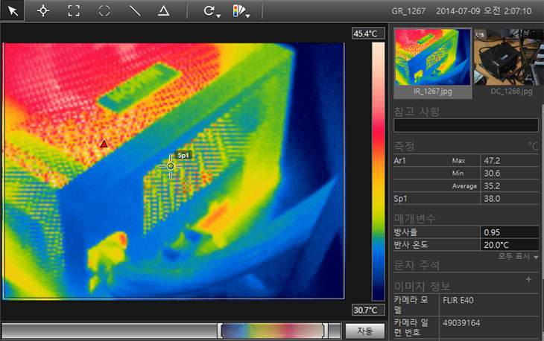Click the Ar1 measurement label
This screenshot has height=341, width=544.
point(399,161)
